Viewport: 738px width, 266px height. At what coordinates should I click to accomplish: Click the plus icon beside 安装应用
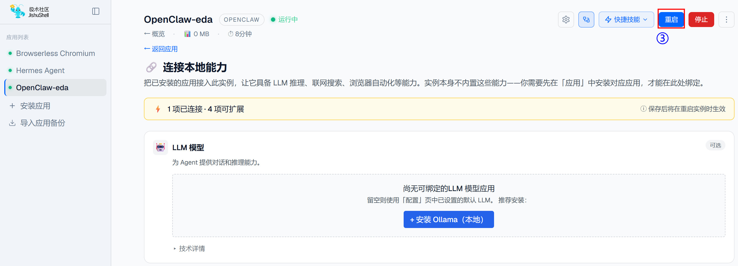(x=12, y=106)
